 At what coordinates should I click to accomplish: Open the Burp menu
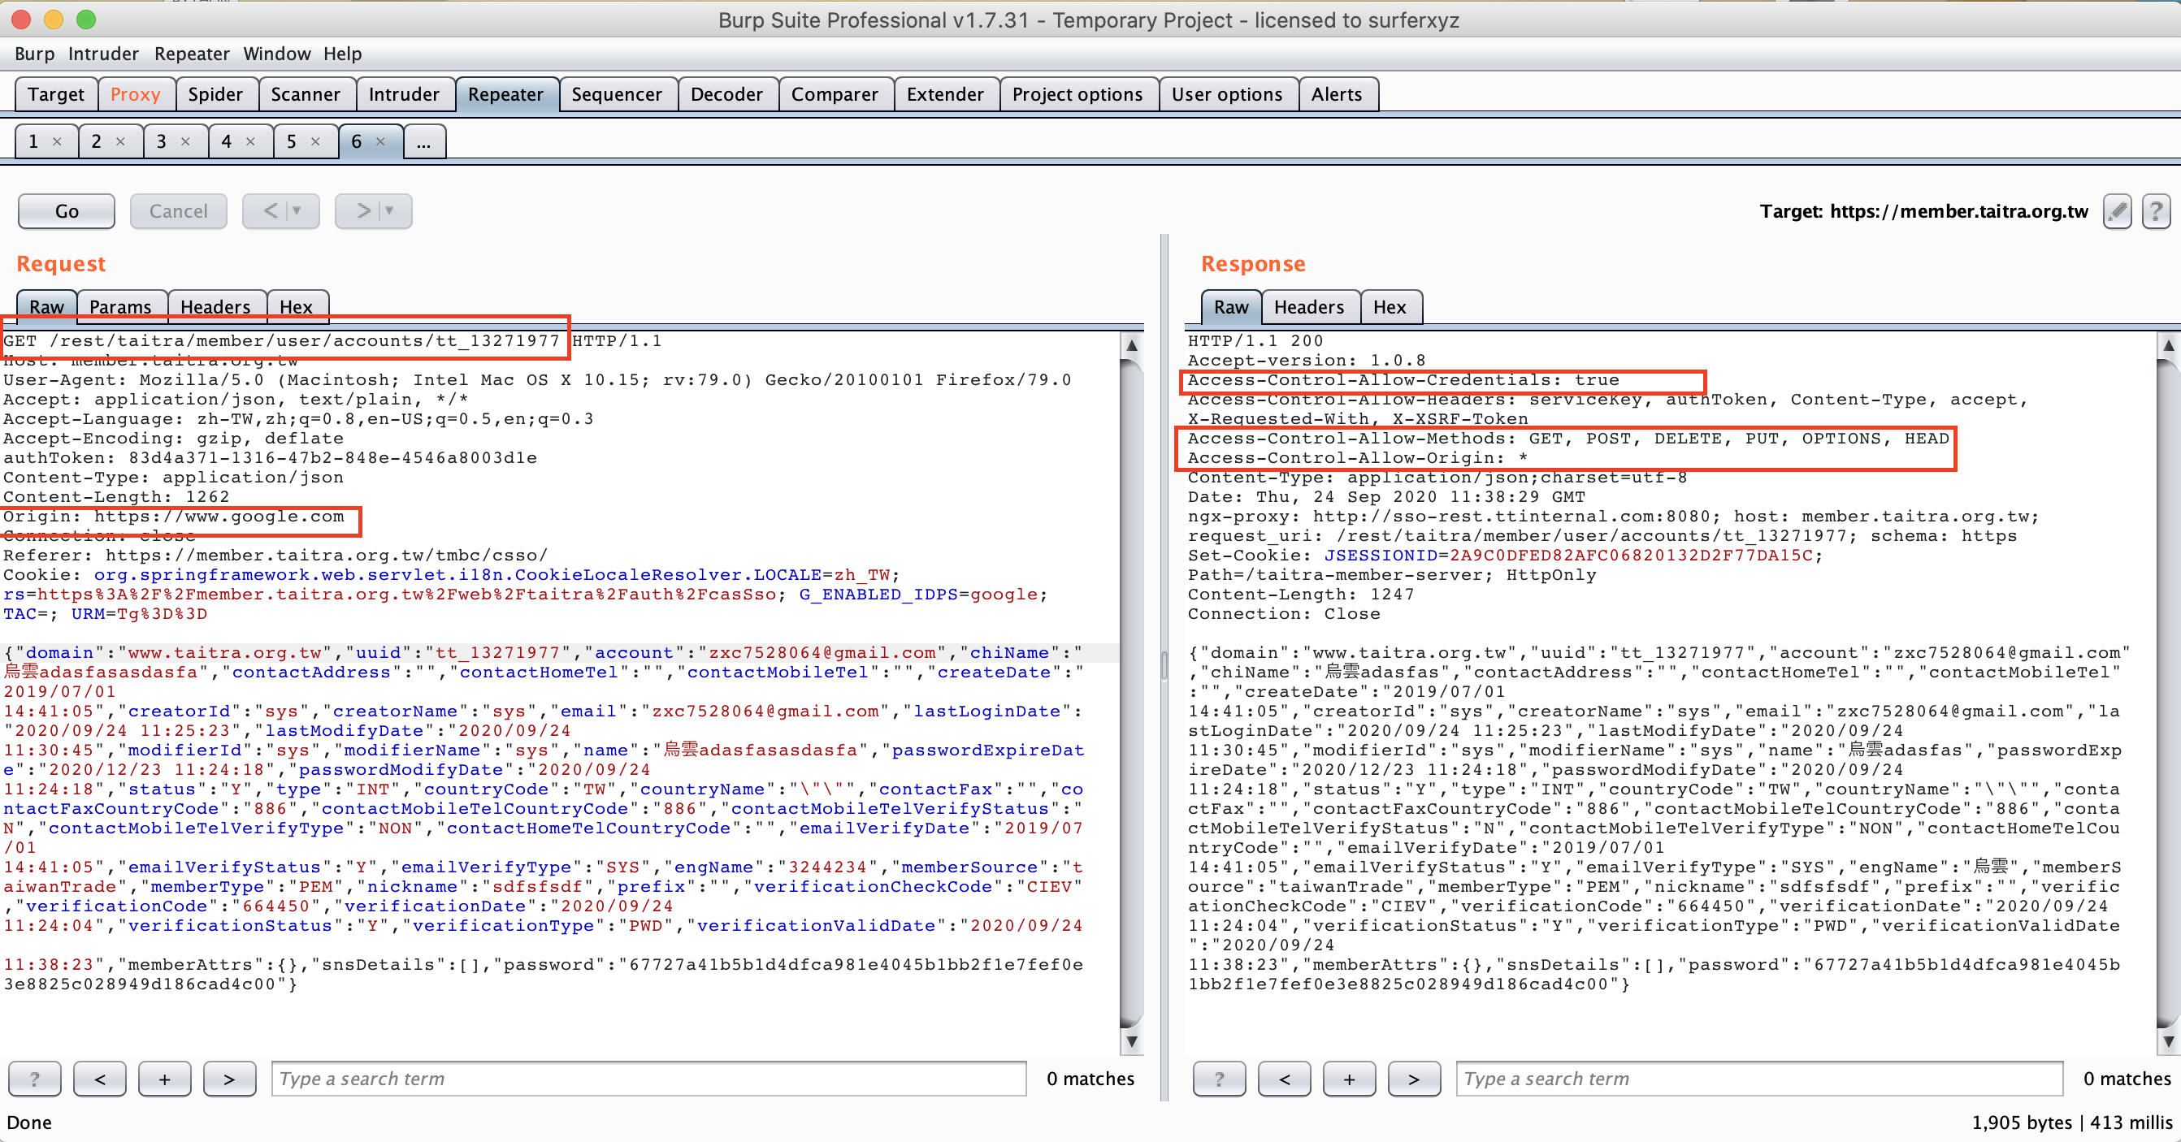35,54
